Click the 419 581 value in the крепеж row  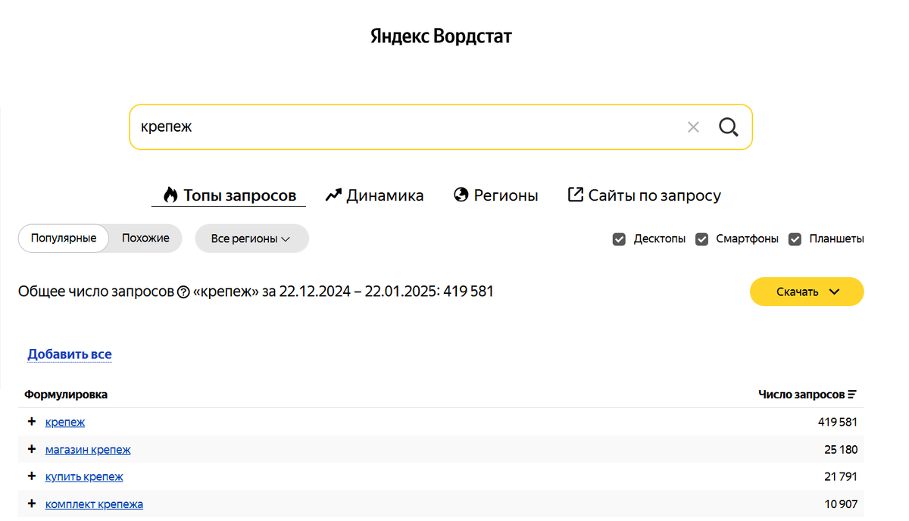point(838,423)
